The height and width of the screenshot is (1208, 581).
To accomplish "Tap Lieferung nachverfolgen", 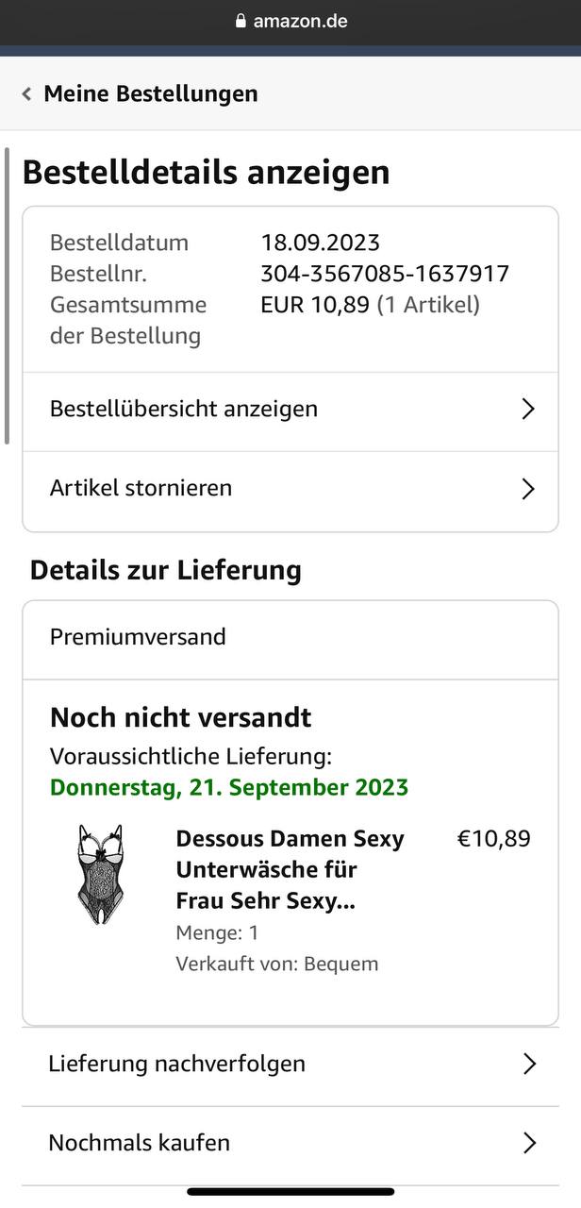I will pos(177,1064).
